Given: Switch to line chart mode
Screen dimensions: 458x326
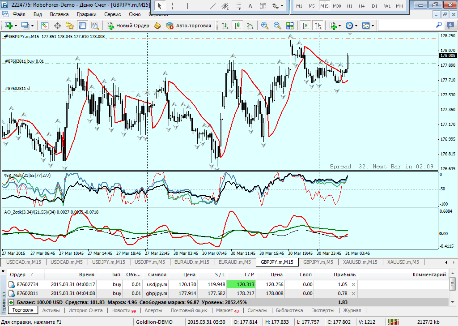Looking at the screenshot, I should click(x=250, y=26).
